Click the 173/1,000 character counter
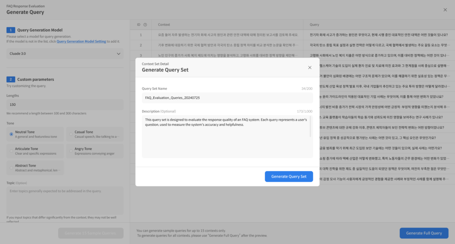 [305, 112]
